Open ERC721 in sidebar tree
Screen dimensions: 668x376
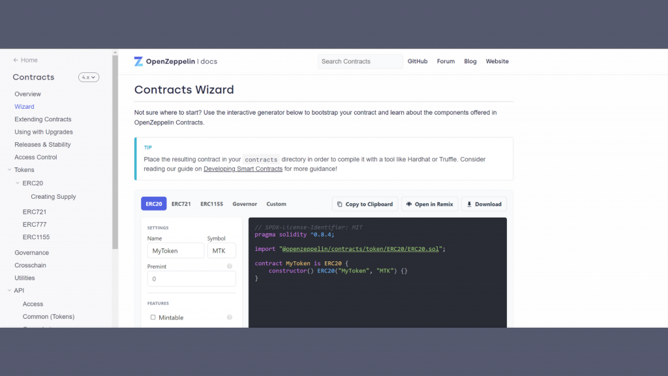(x=35, y=212)
